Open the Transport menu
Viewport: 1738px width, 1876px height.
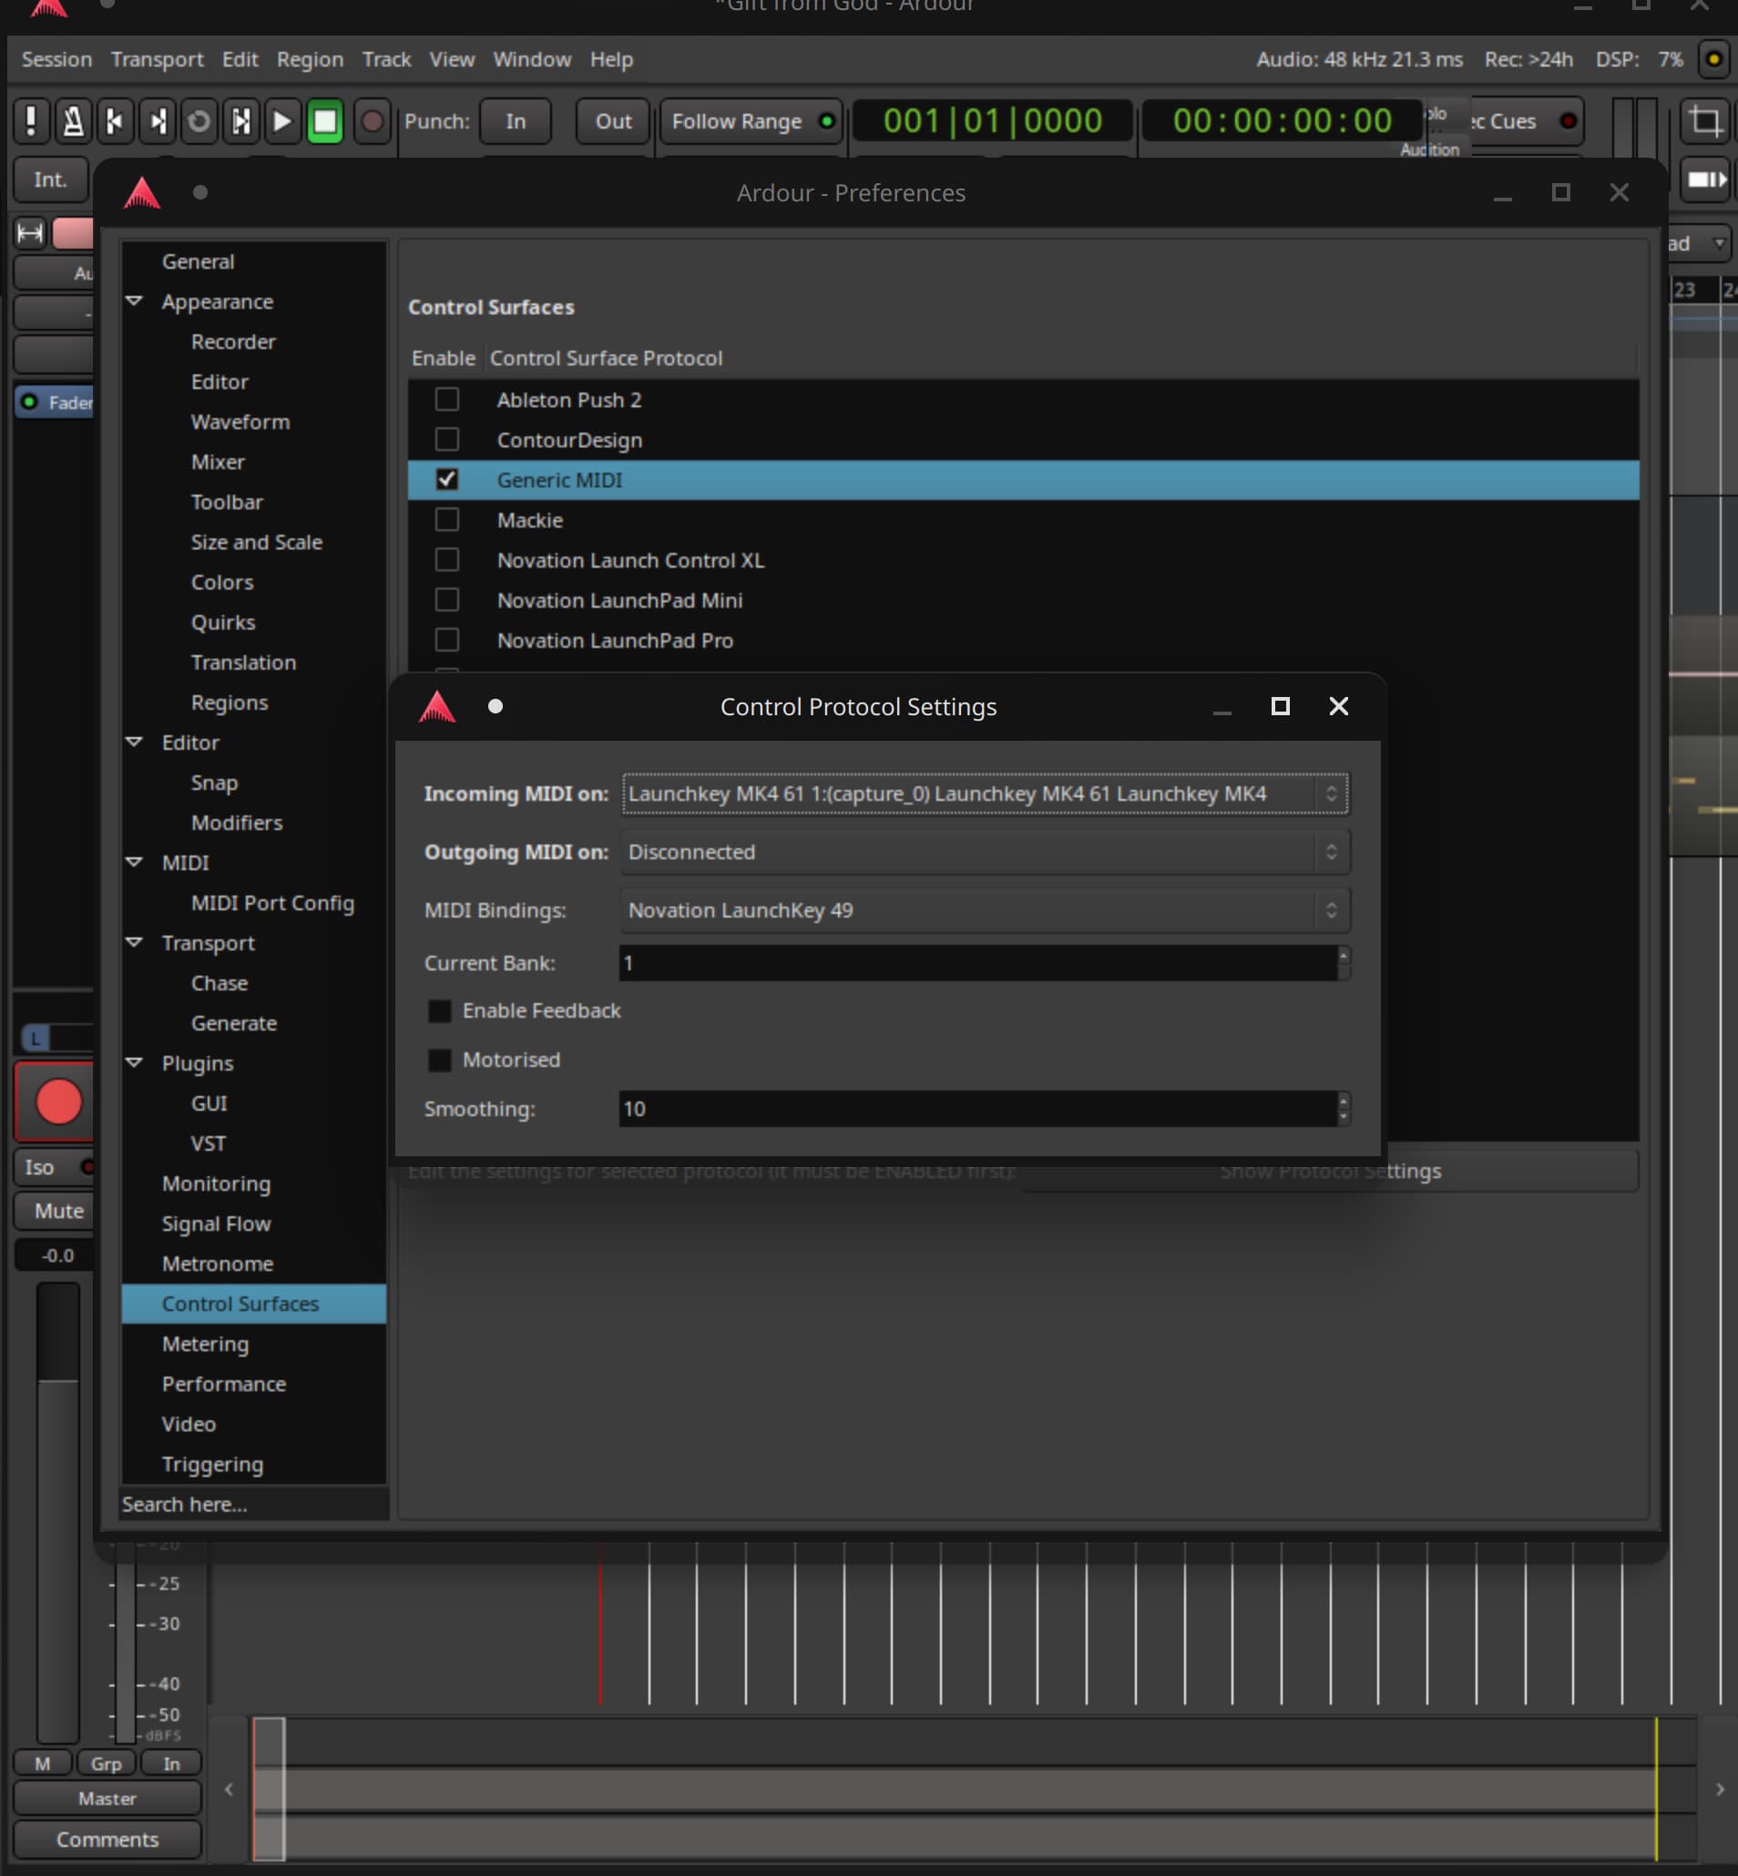click(157, 59)
